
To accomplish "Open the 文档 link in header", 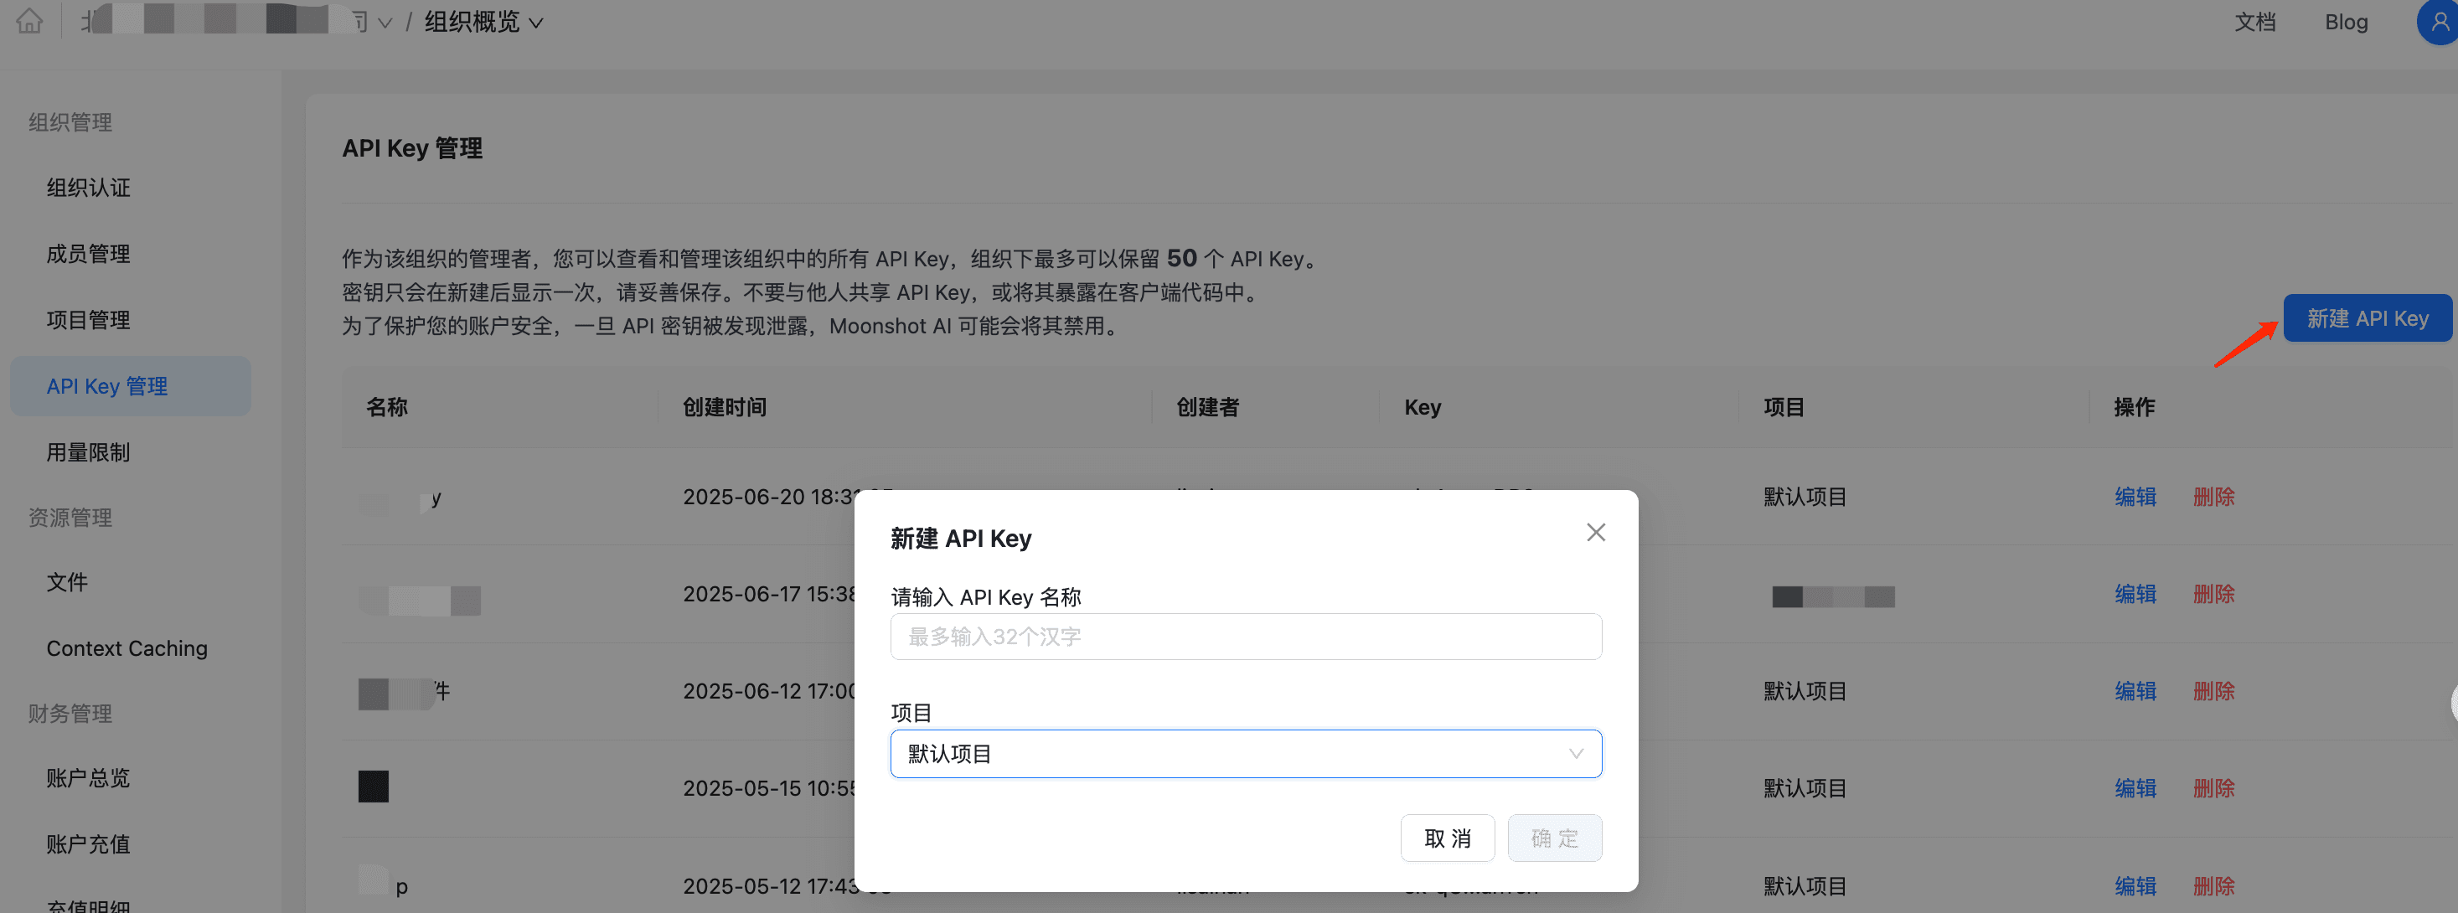I will point(2254,22).
